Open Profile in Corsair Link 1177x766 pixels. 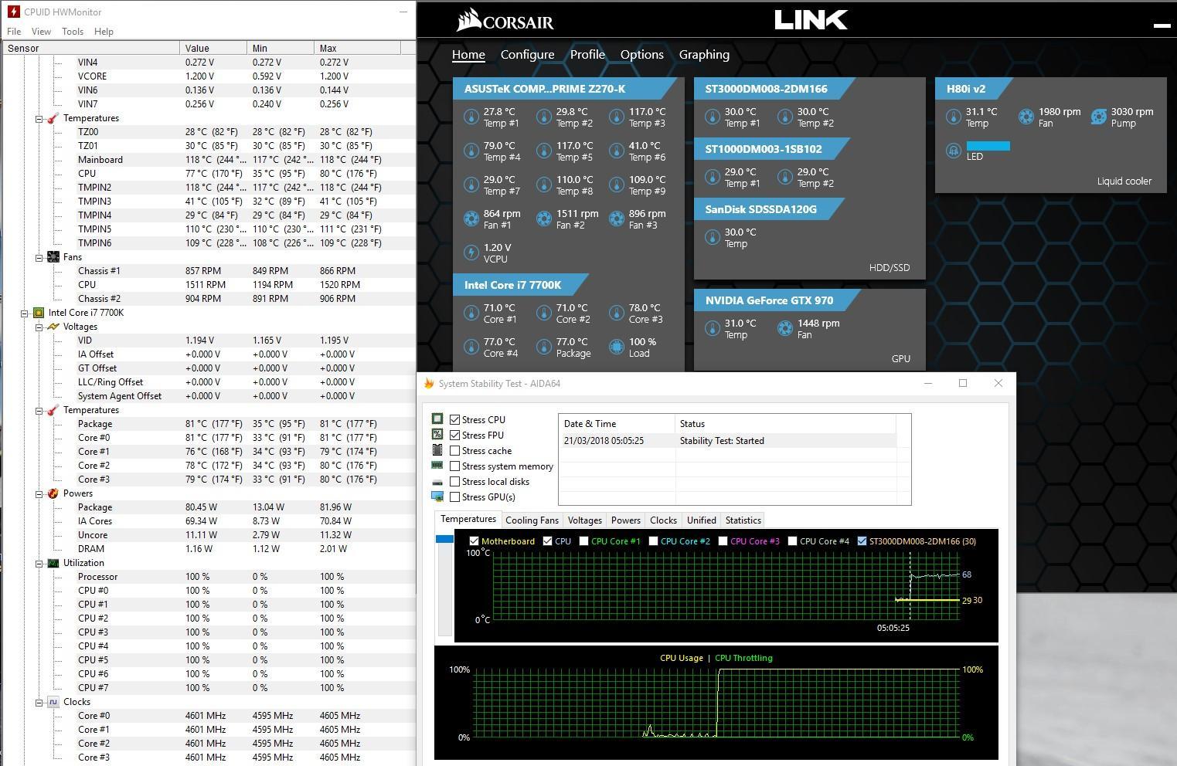pos(587,55)
